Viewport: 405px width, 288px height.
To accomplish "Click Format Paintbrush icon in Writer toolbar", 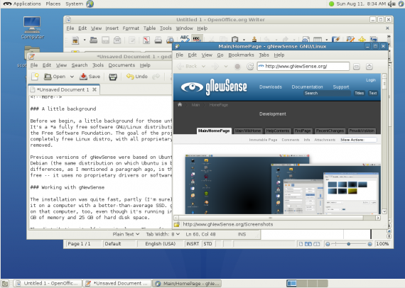I will tap(254, 39).
